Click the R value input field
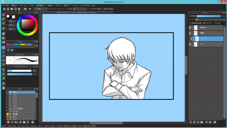The image size is (227, 128). 12,21
